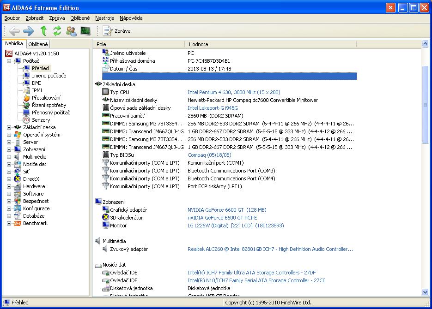Viewport: 432px width, 309px height.
Task: Sort by the Hodnota column header
Action: coord(270,44)
